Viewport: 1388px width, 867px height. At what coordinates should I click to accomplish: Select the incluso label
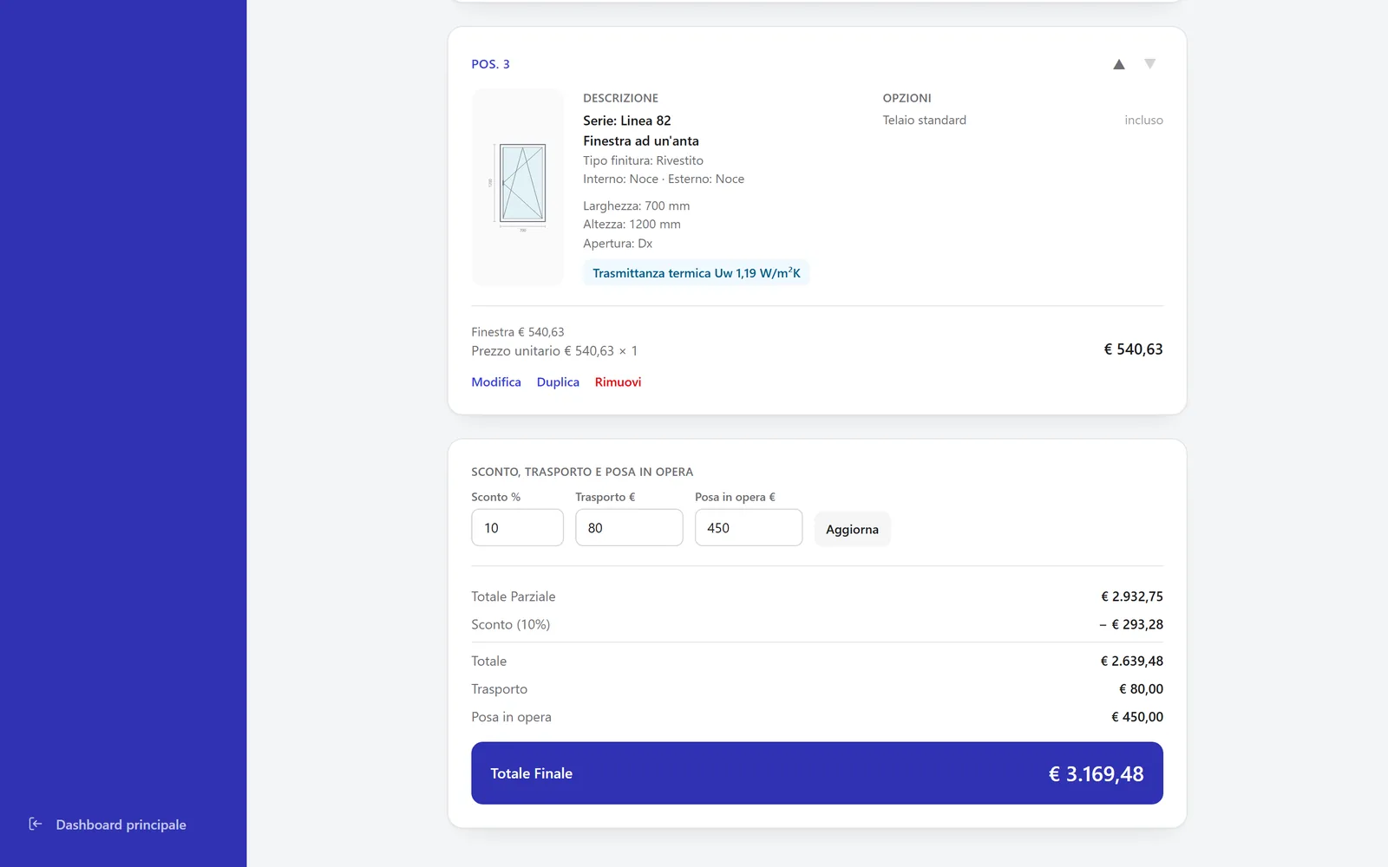[1143, 121]
